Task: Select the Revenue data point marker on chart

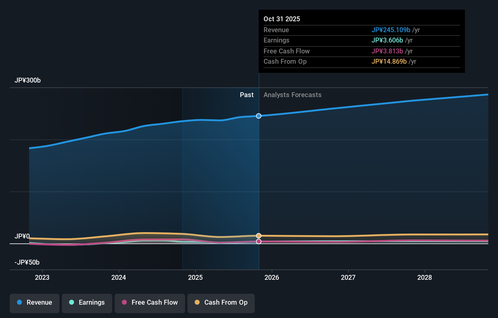Action: click(258, 116)
